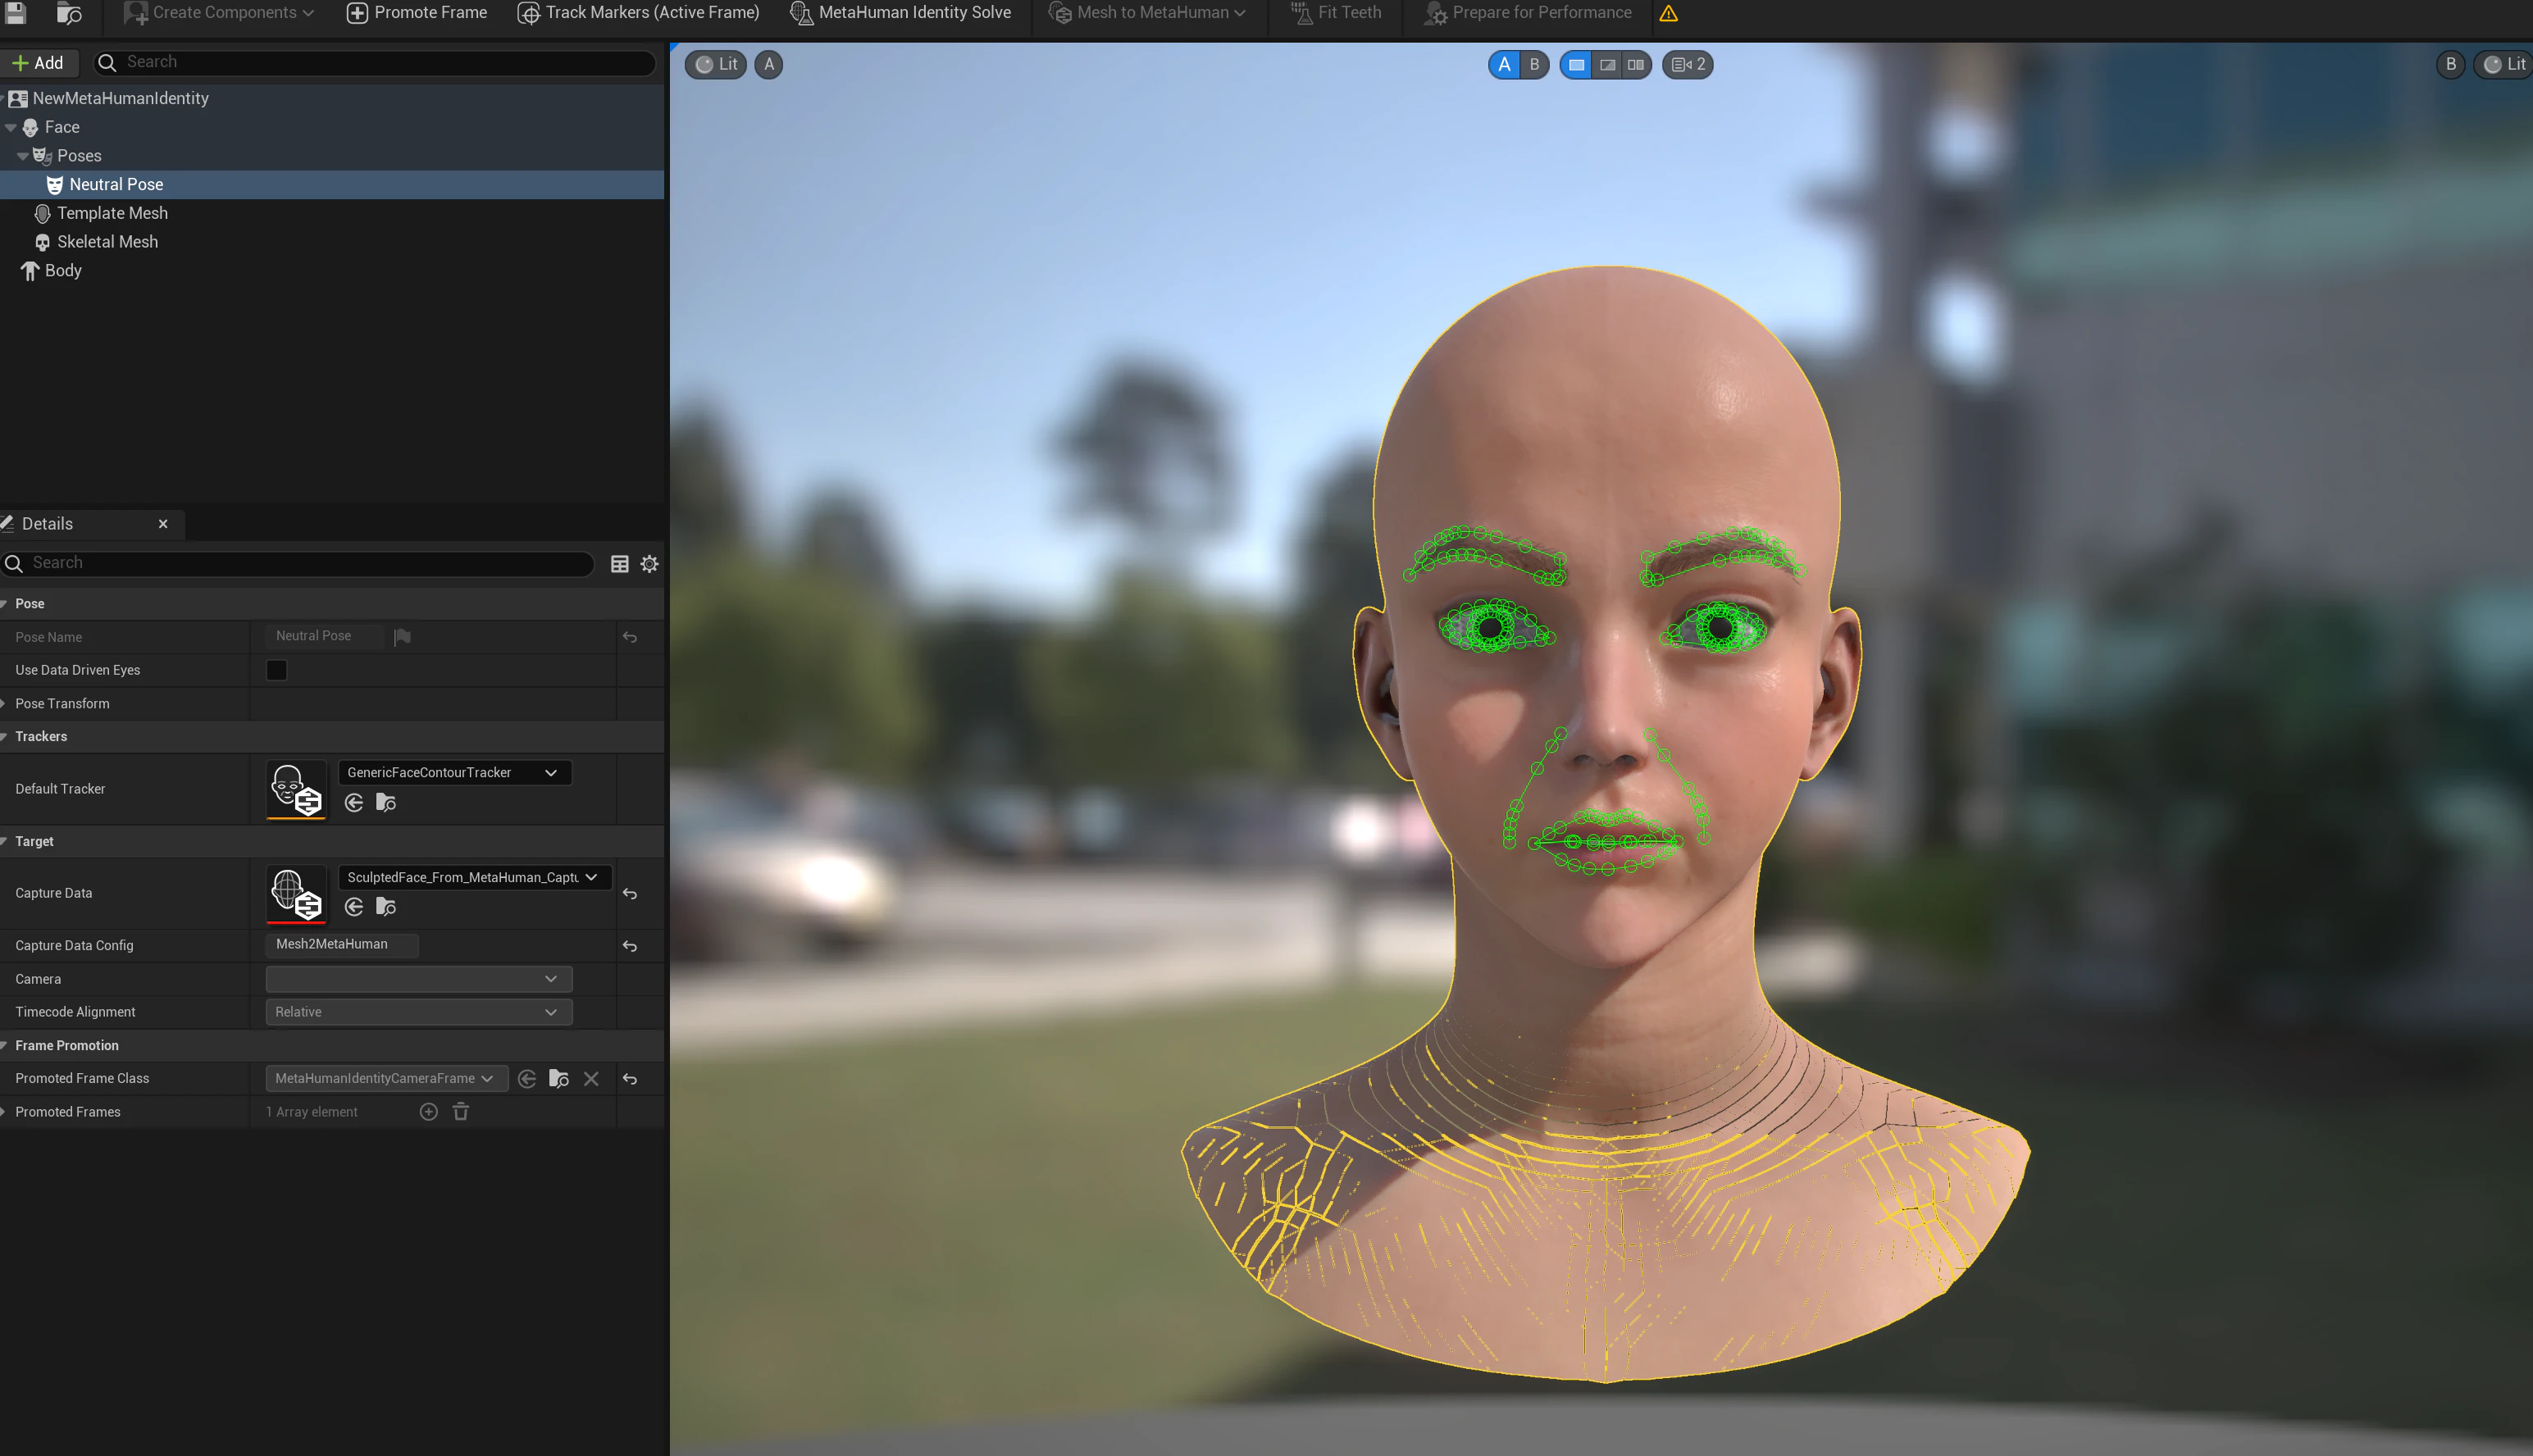Open Details panel settings gear

(649, 564)
